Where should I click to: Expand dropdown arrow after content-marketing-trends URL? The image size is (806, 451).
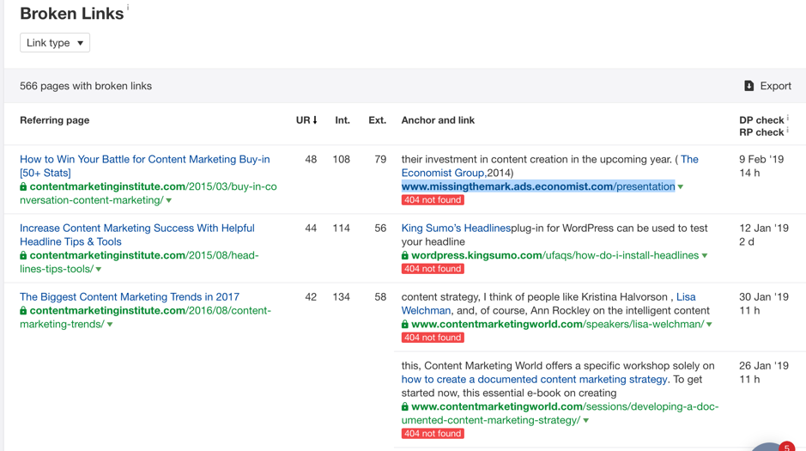click(x=110, y=325)
